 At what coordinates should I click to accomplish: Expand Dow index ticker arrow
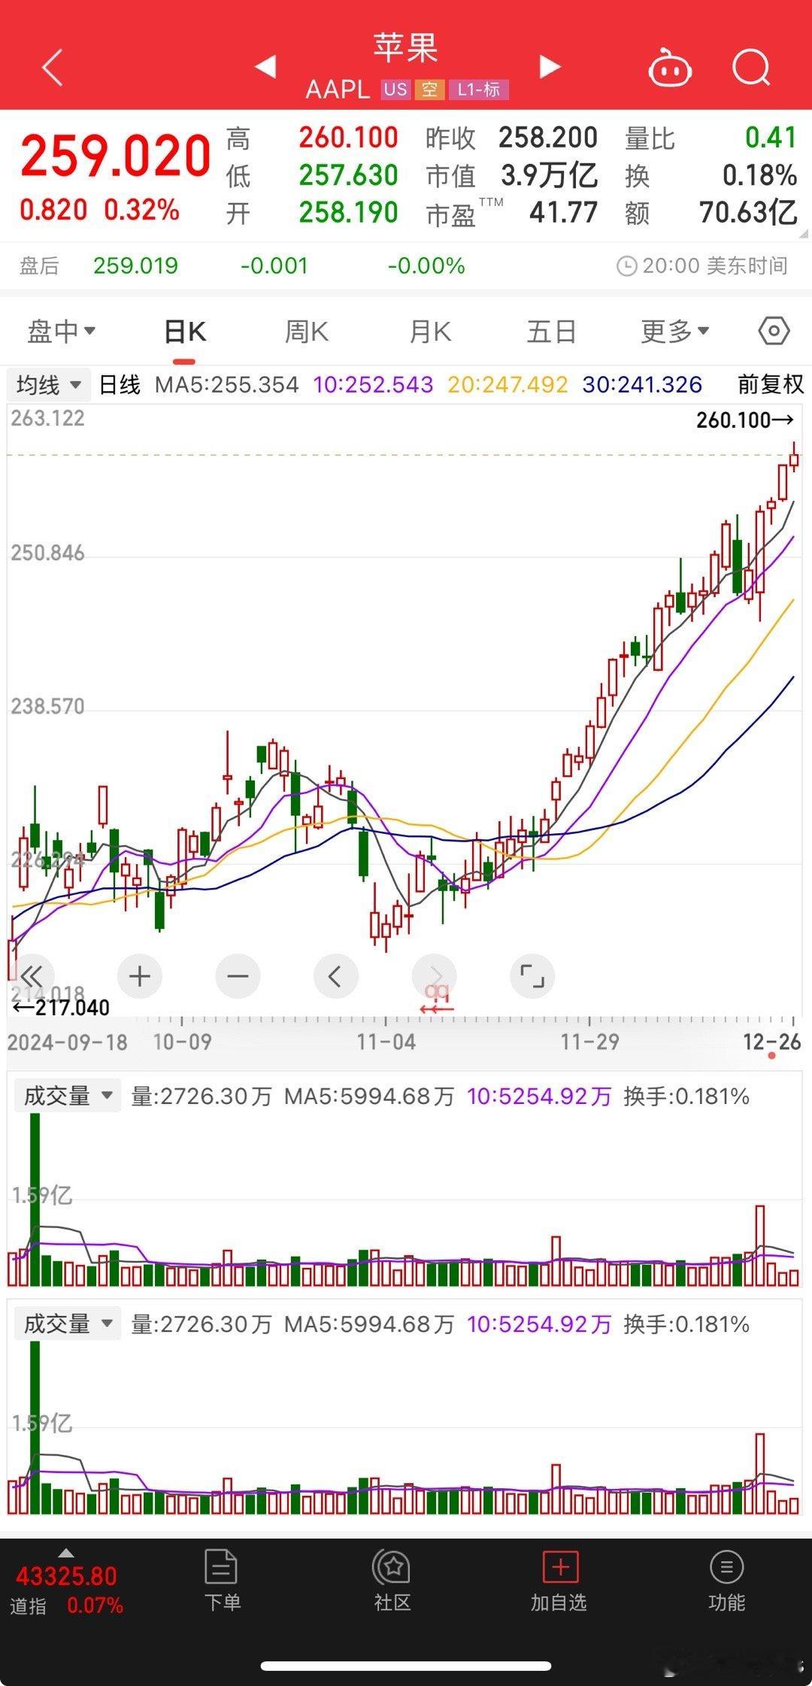coord(66,1553)
